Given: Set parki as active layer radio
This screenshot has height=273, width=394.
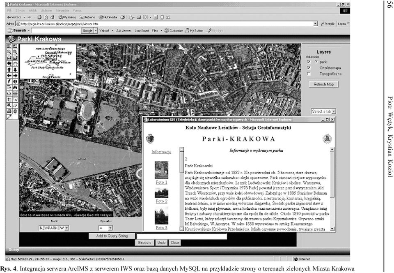Looking at the screenshot, I should tap(316, 62).
